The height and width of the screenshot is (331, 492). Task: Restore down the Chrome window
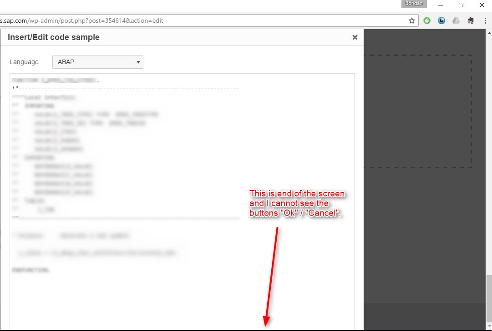(461, 5)
